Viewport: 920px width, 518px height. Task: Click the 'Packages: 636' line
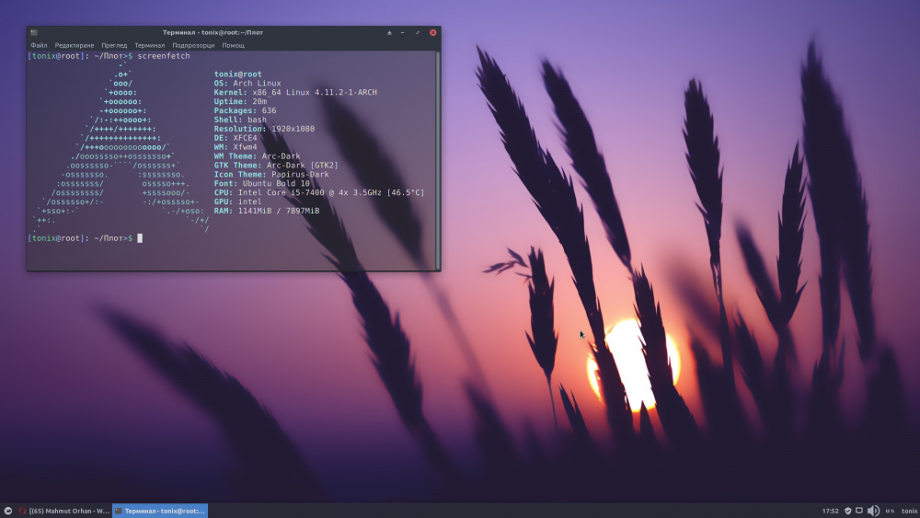tap(245, 110)
